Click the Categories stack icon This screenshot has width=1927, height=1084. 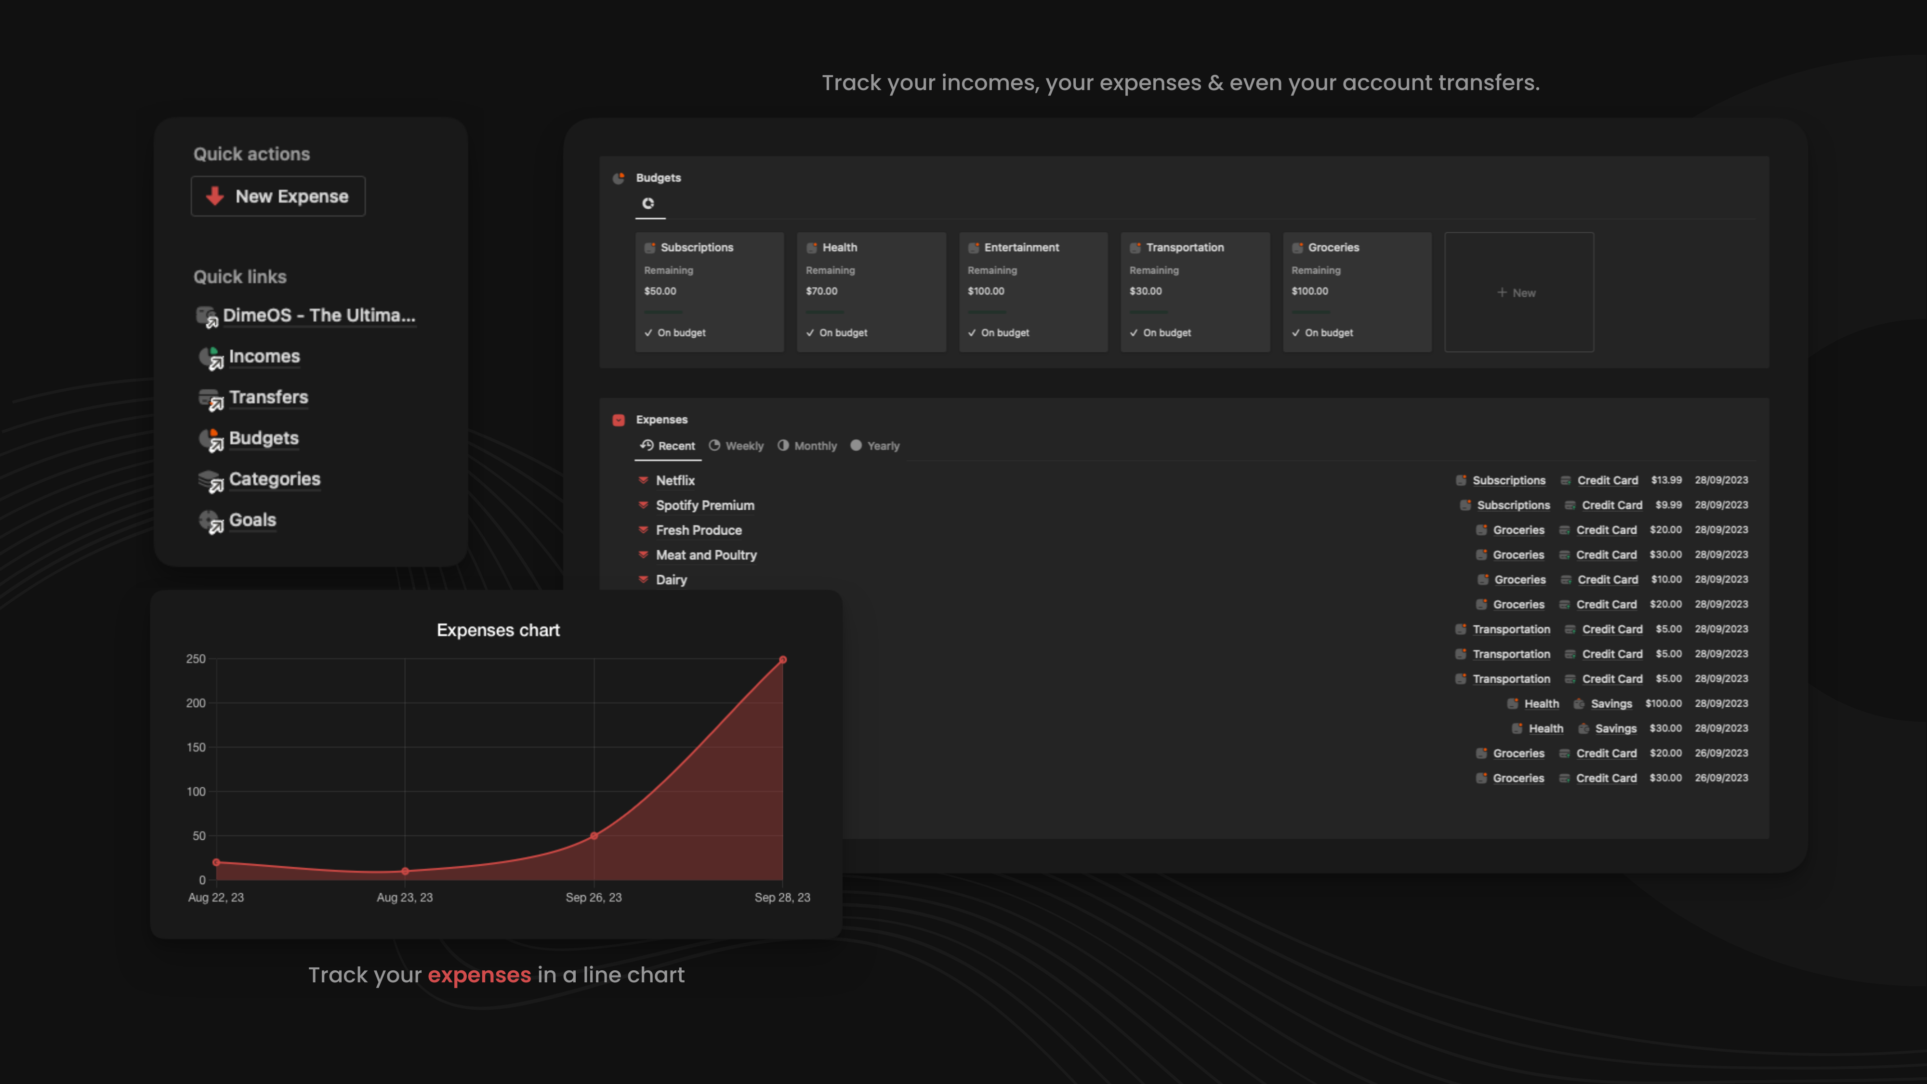pos(210,480)
